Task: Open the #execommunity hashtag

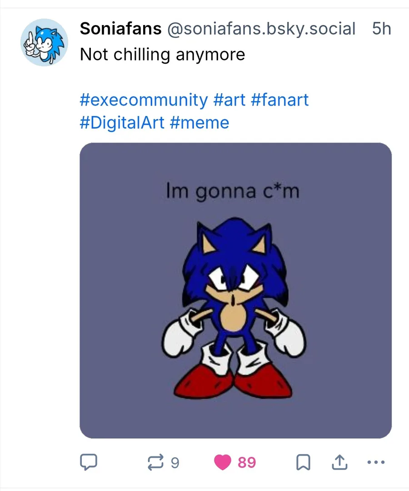Action: tap(143, 99)
